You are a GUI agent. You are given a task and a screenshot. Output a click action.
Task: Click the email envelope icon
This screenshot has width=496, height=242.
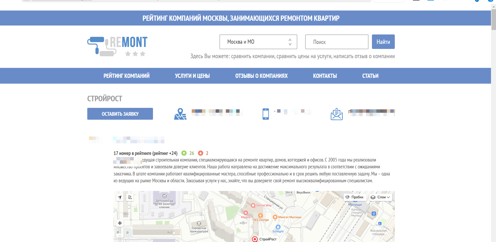point(337,114)
